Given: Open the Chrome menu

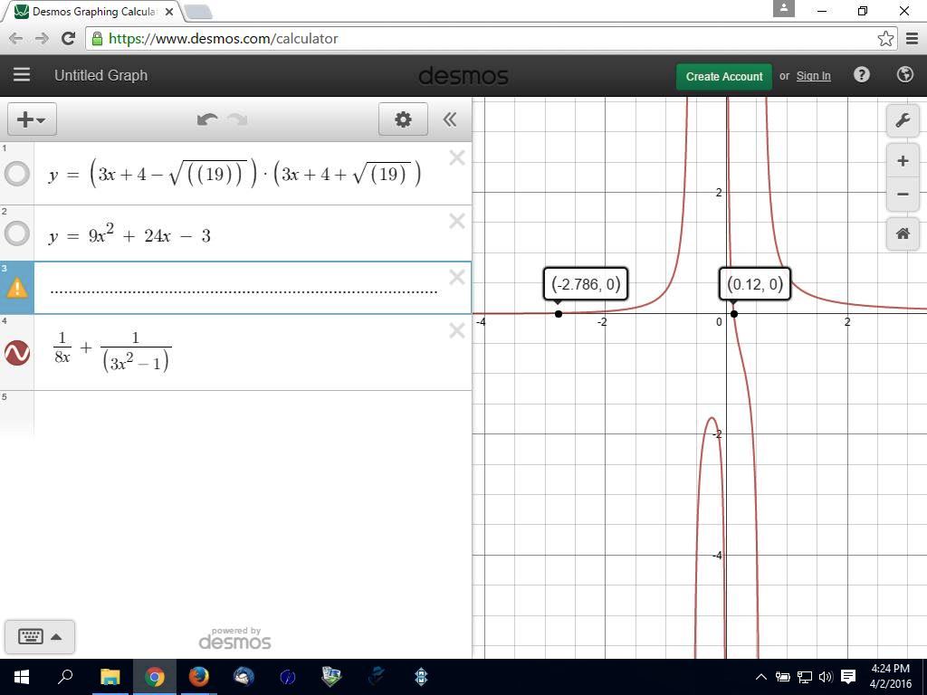Looking at the screenshot, I should [913, 39].
